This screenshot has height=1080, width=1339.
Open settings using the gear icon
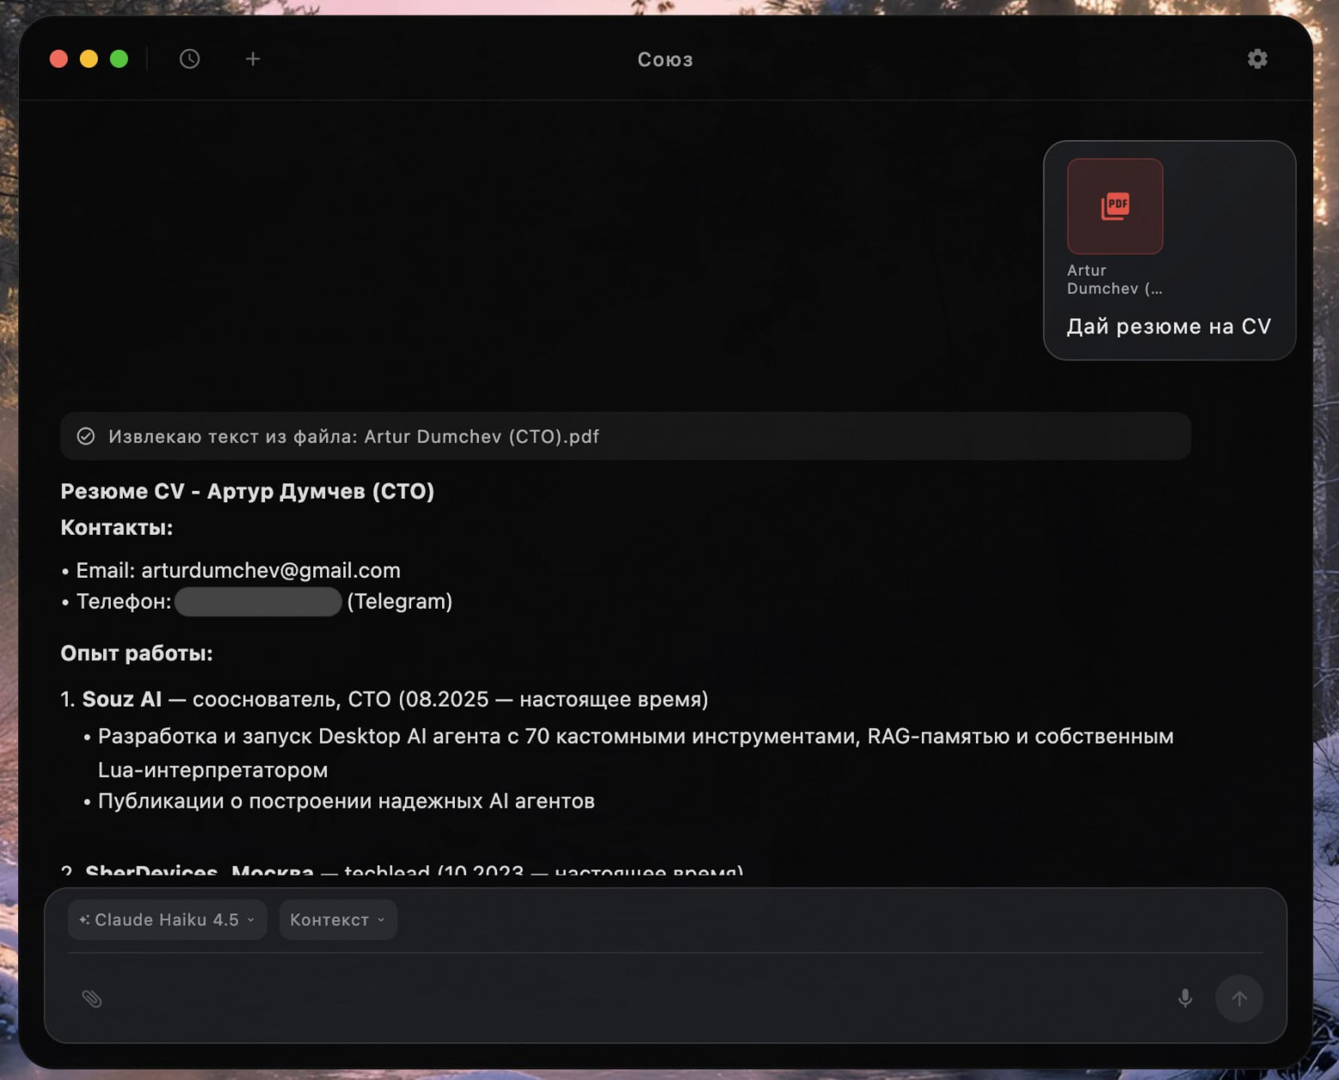click(x=1257, y=58)
